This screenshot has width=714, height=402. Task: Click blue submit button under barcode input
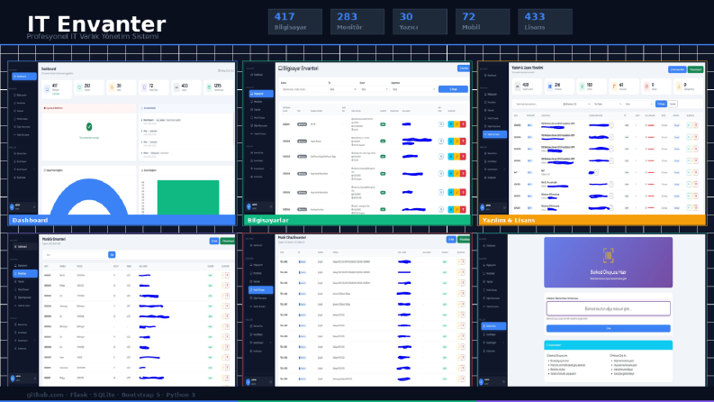click(x=609, y=328)
